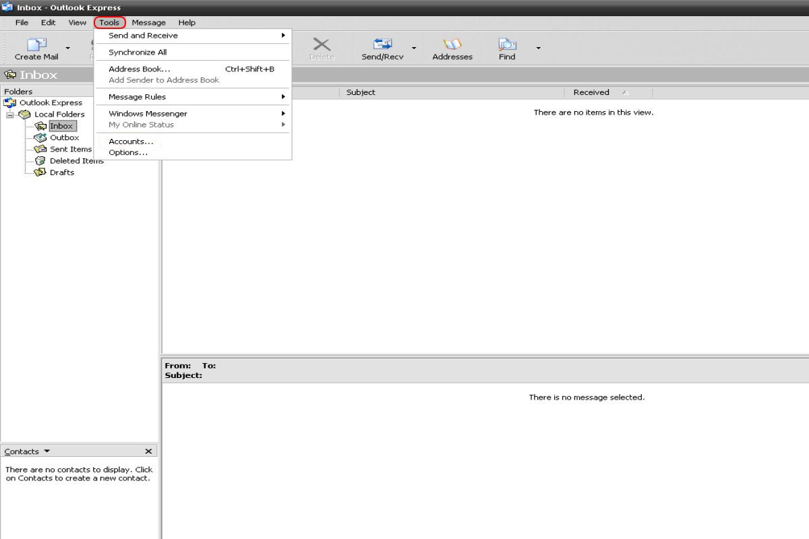Open the Find dropdown arrow
Image resolution: width=809 pixels, height=539 pixels.
pyautogui.click(x=538, y=48)
